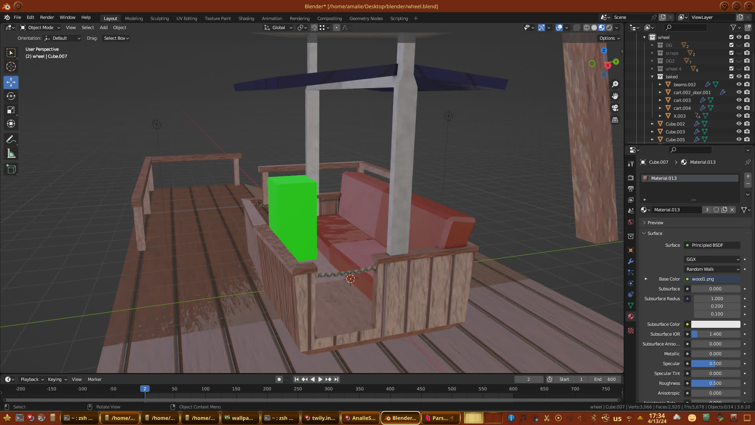
Task: Select the Measure tool
Action: pos(11,154)
